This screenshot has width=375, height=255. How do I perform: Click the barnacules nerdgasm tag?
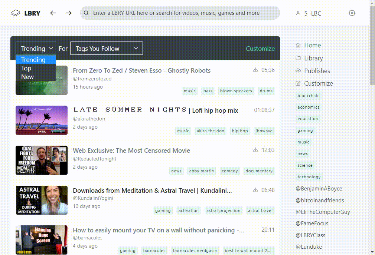click(x=195, y=251)
